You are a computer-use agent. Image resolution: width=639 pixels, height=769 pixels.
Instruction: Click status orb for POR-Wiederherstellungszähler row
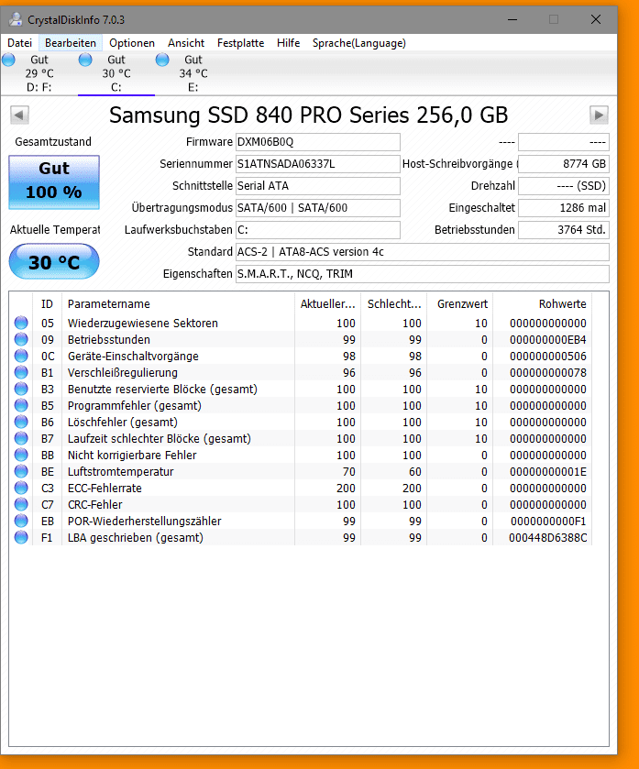tap(21, 521)
